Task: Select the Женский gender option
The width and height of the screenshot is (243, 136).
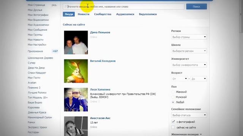Action: tap(180, 92)
